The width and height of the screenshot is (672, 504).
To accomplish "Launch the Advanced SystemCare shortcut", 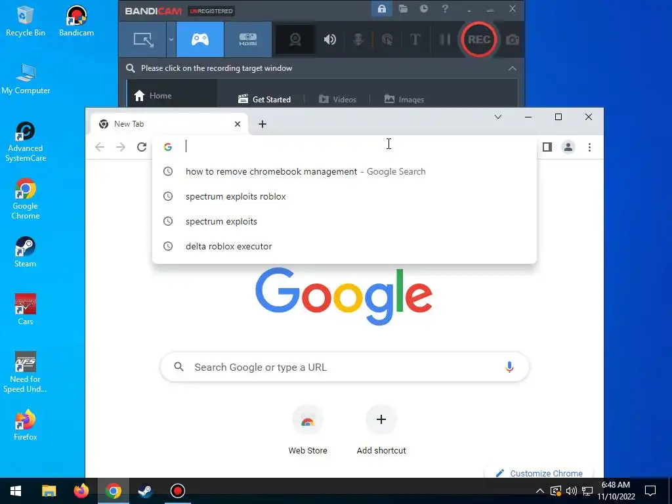I will pos(26,142).
